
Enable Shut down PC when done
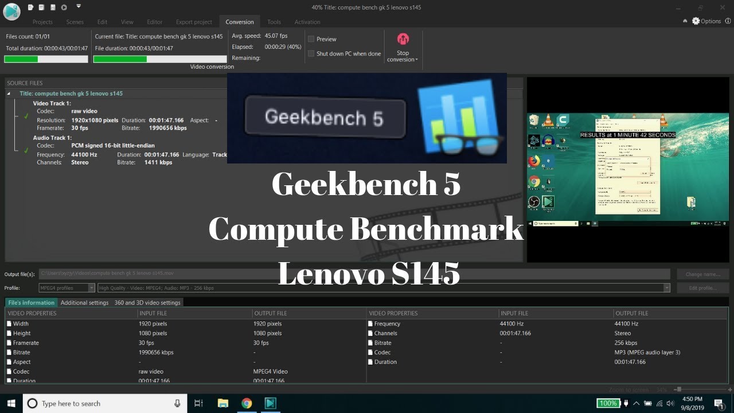point(311,53)
